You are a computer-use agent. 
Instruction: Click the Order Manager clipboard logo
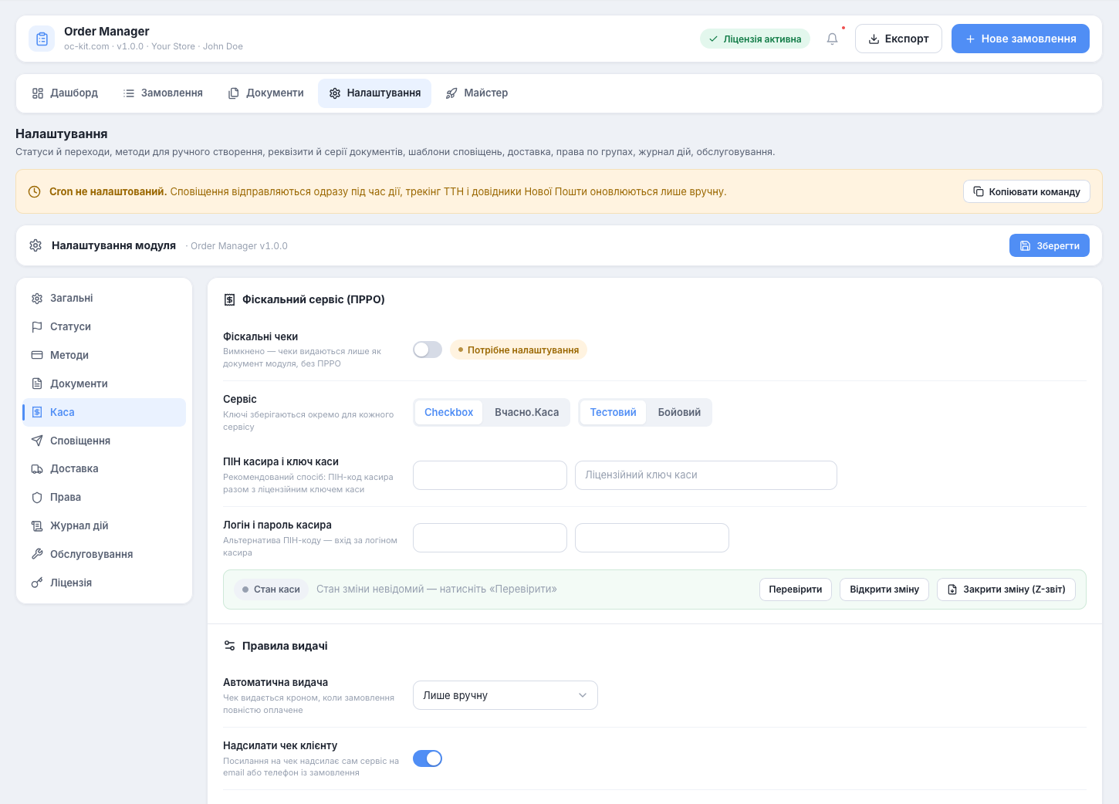[x=42, y=39]
